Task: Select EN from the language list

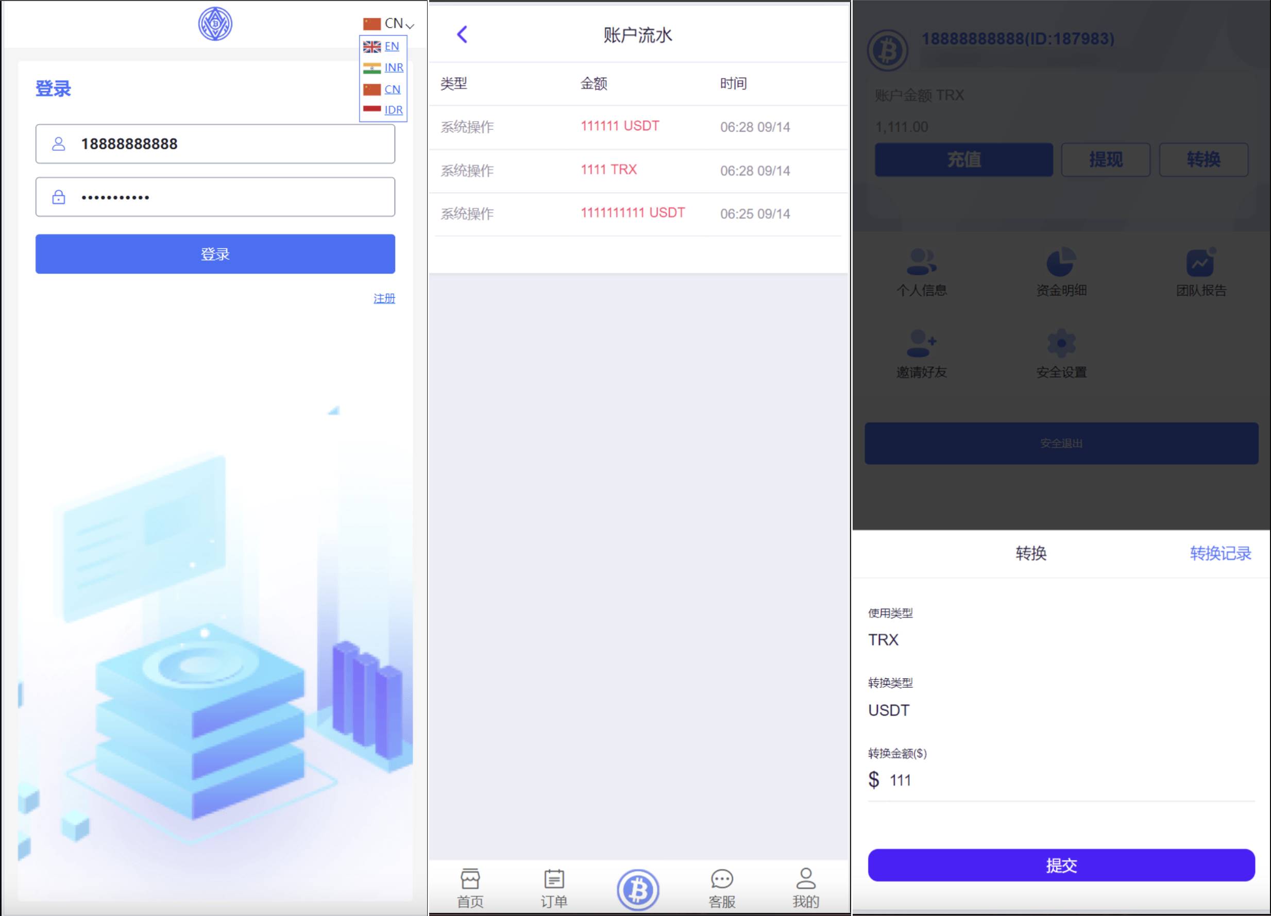Action: (391, 46)
